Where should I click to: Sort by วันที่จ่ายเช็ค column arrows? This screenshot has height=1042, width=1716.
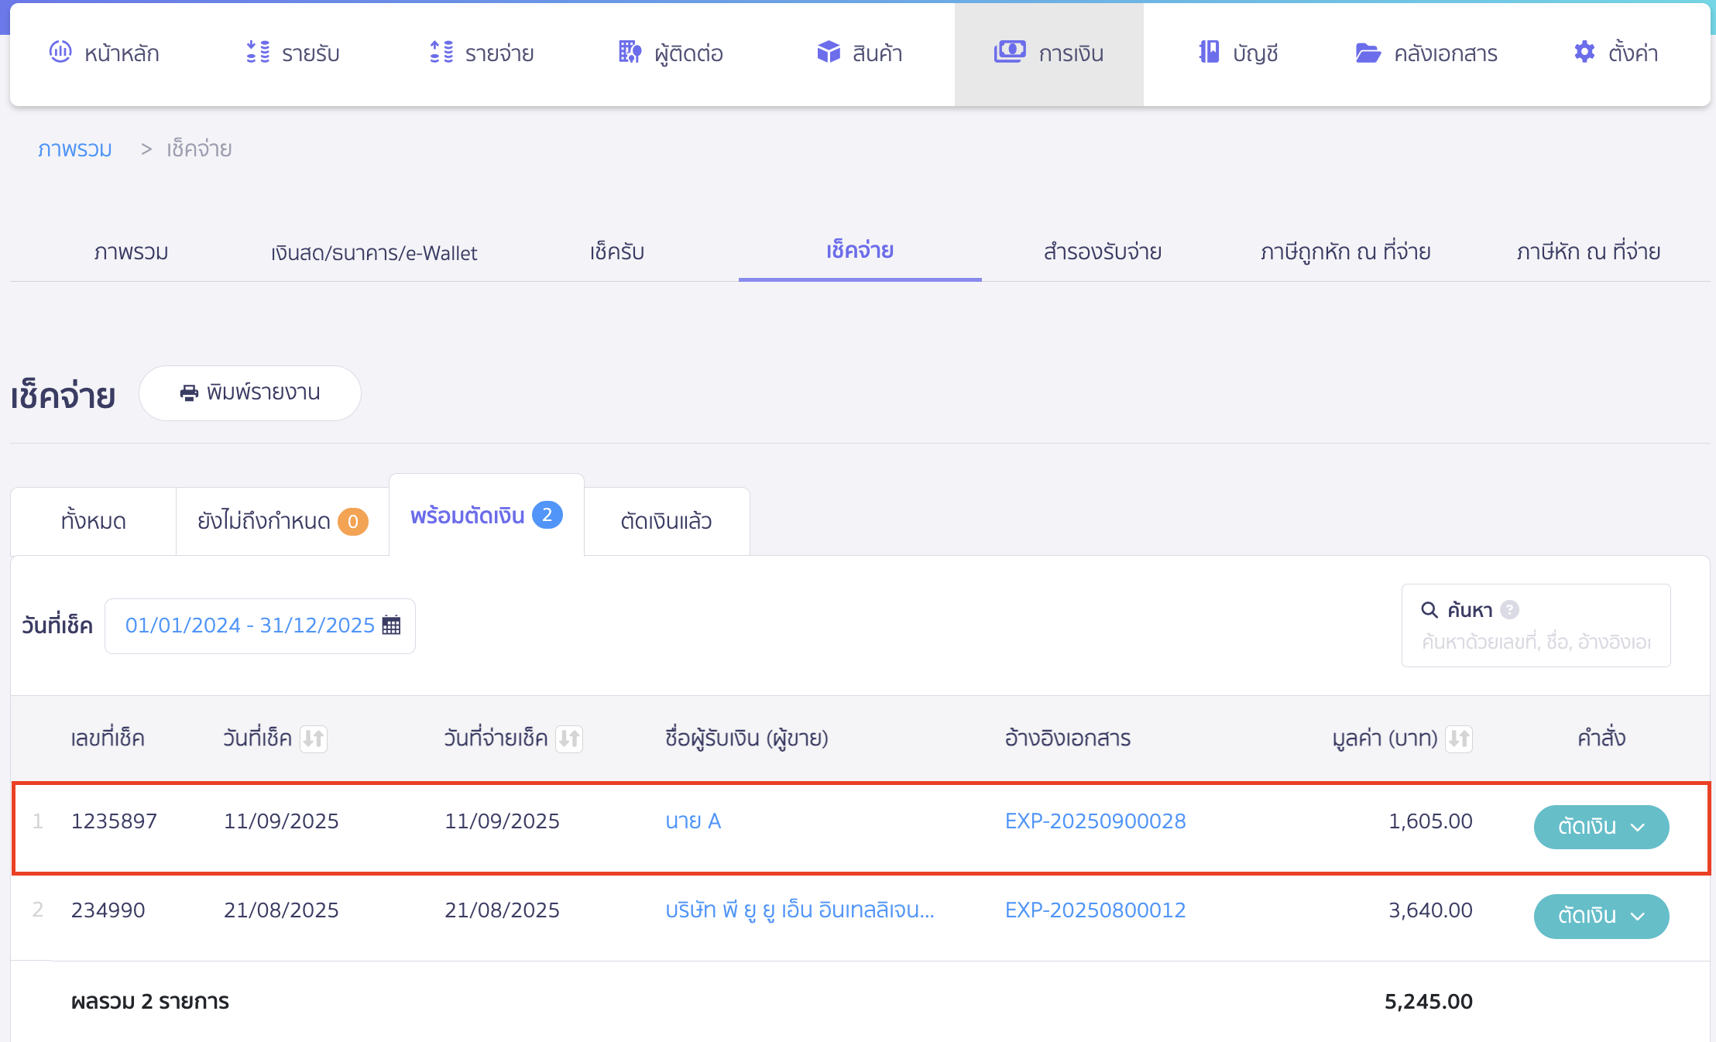click(569, 739)
